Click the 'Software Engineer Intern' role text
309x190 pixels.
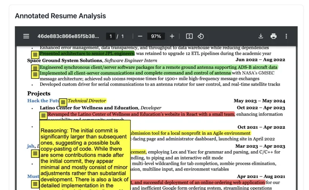click(131, 61)
